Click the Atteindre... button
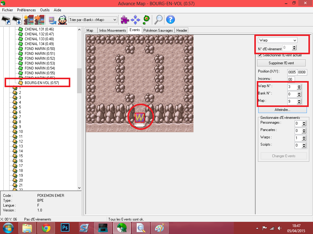Image resolution: width=313 pixels, height=234 pixels. [282, 110]
